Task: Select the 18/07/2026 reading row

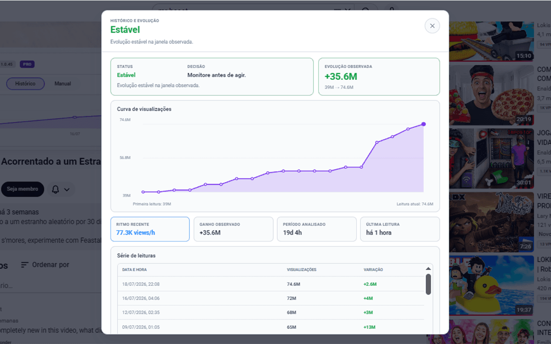Action: 271,284
